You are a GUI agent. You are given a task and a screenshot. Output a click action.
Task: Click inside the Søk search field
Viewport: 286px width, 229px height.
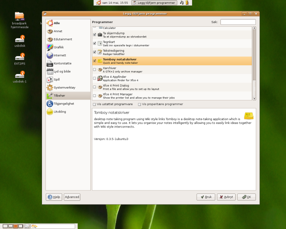pyautogui.click(x=238, y=22)
